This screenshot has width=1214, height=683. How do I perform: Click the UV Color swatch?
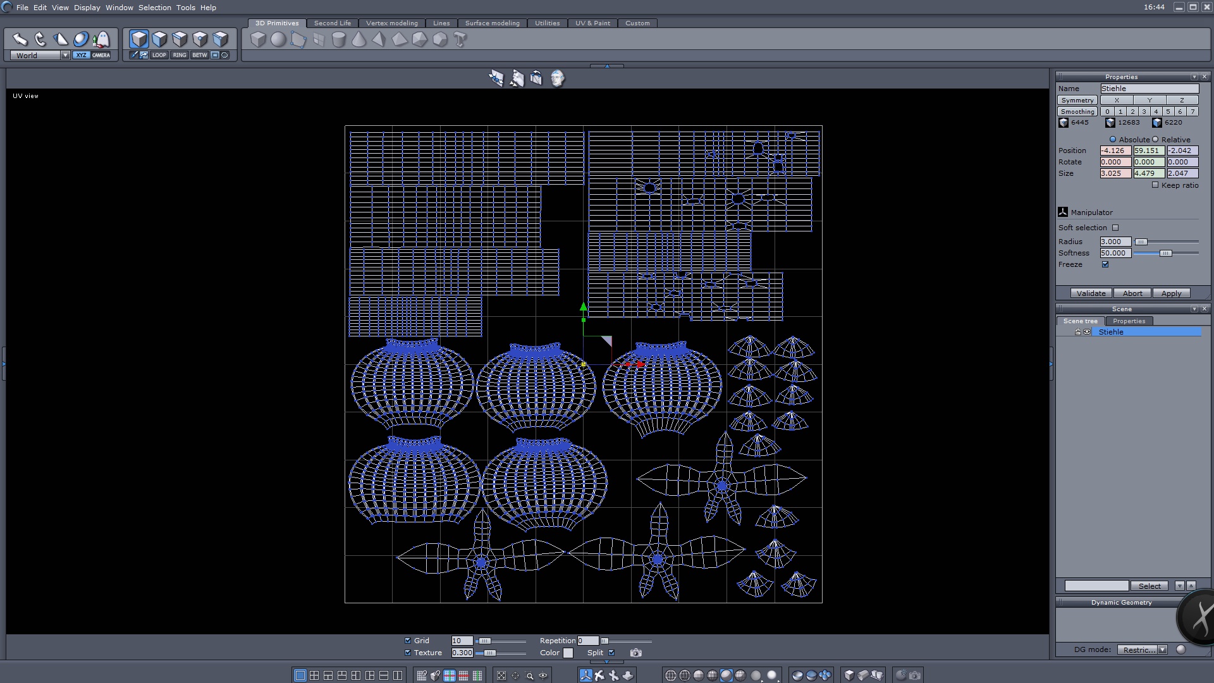pyautogui.click(x=568, y=653)
